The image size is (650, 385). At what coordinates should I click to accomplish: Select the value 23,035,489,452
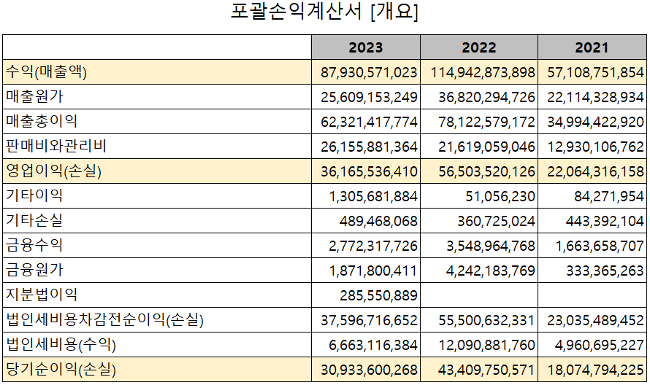[x=595, y=320]
